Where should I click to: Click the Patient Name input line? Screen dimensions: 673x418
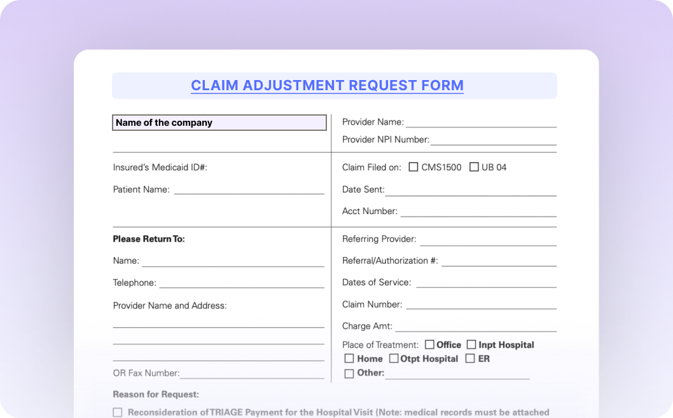point(249,189)
